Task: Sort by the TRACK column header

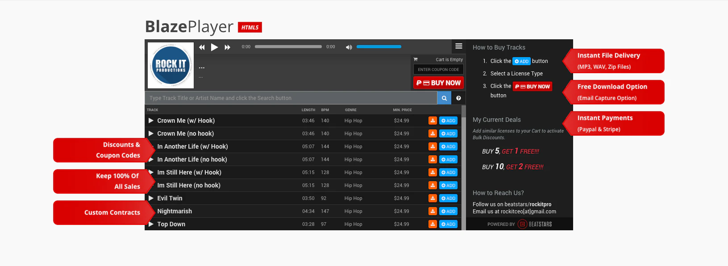Action: [x=152, y=110]
